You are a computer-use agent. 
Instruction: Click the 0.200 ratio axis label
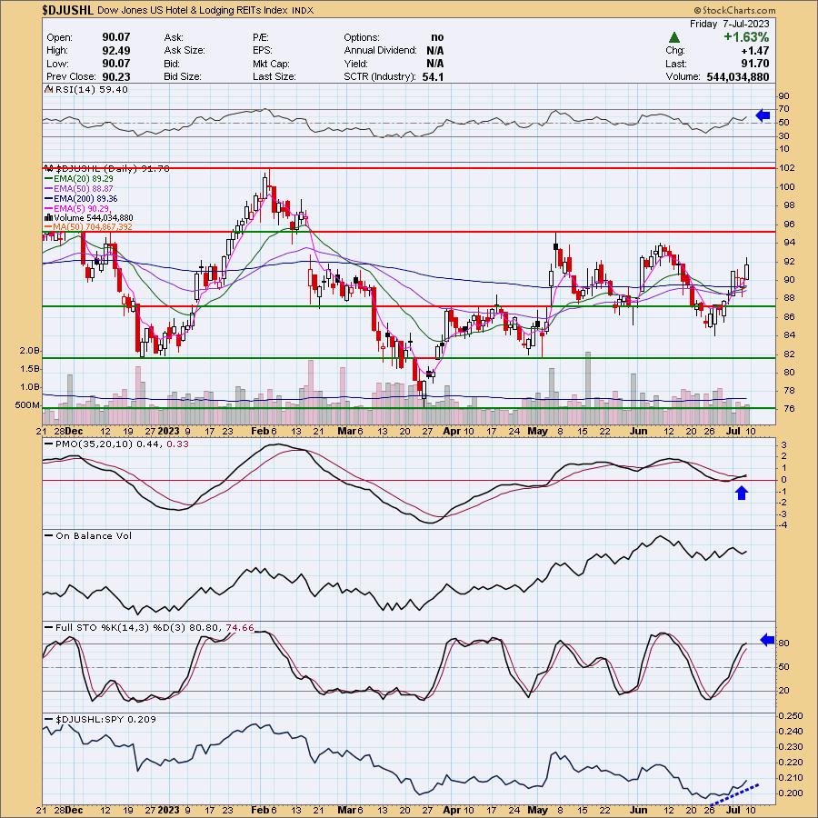[791, 793]
